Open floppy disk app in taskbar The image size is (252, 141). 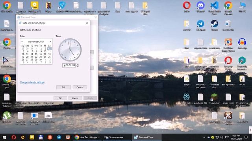point(41,137)
